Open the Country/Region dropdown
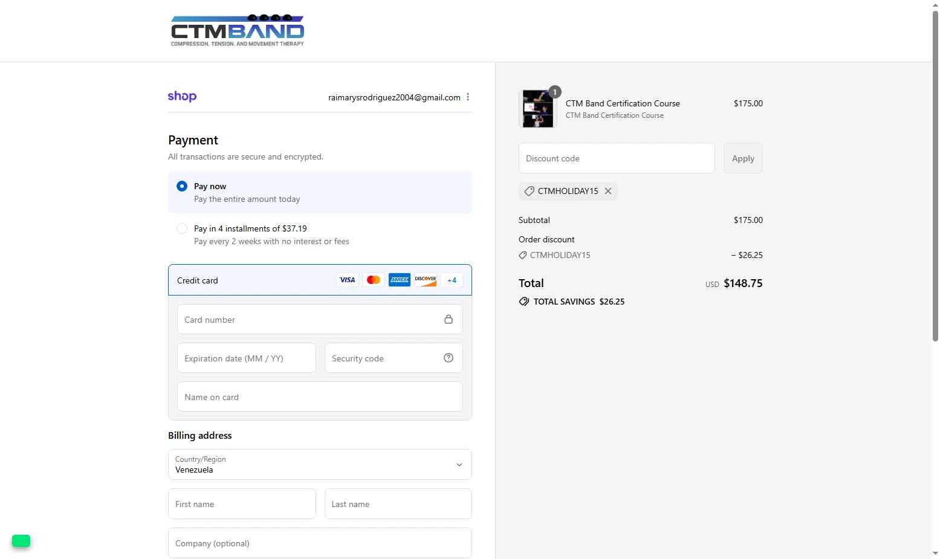 pyautogui.click(x=320, y=464)
